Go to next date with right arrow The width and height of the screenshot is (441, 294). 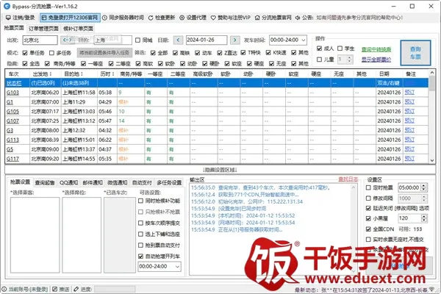[235, 40]
